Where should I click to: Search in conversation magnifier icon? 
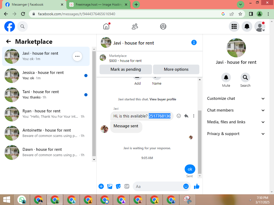pos(245,77)
